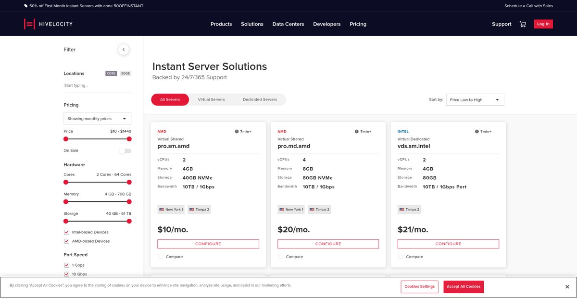577x298 pixels.
Task: Click US flag in pro.md.amd New York 1 tag
Action: tap(282, 210)
